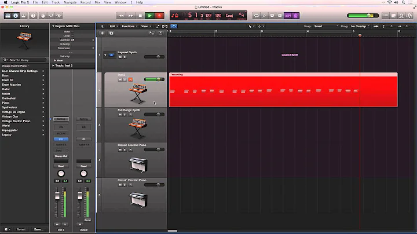The width and height of the screenshot is (417, 234).
Task: Open the Edit dropdown in Tracks area
Action: click(x=114, y=26)
